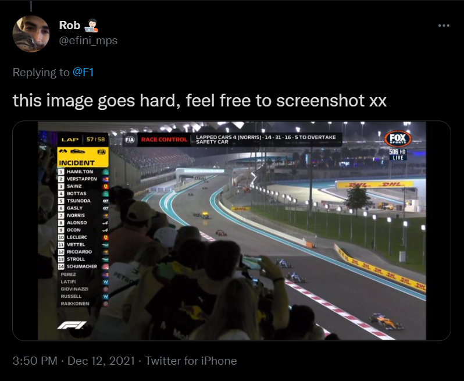The width and height of the screenshot is (464, 381).
Task: Click the 3:50 PM tweet timestamp
Action: click(35, 361)
